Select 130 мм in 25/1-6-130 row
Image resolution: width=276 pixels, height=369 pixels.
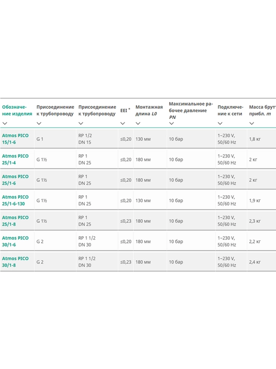143,200
